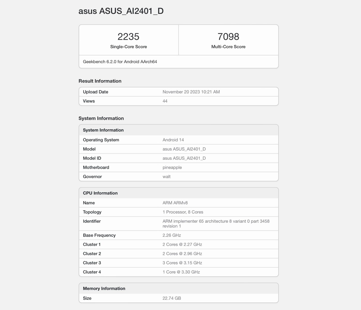The height and width of the screenshot is (310, 361).
Task: Click the Model ID value asus ASUS_AI2401_D
Action: pos(184,158)
